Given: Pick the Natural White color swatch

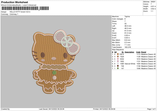Looking at the screenshot, I should pos(118,64).
